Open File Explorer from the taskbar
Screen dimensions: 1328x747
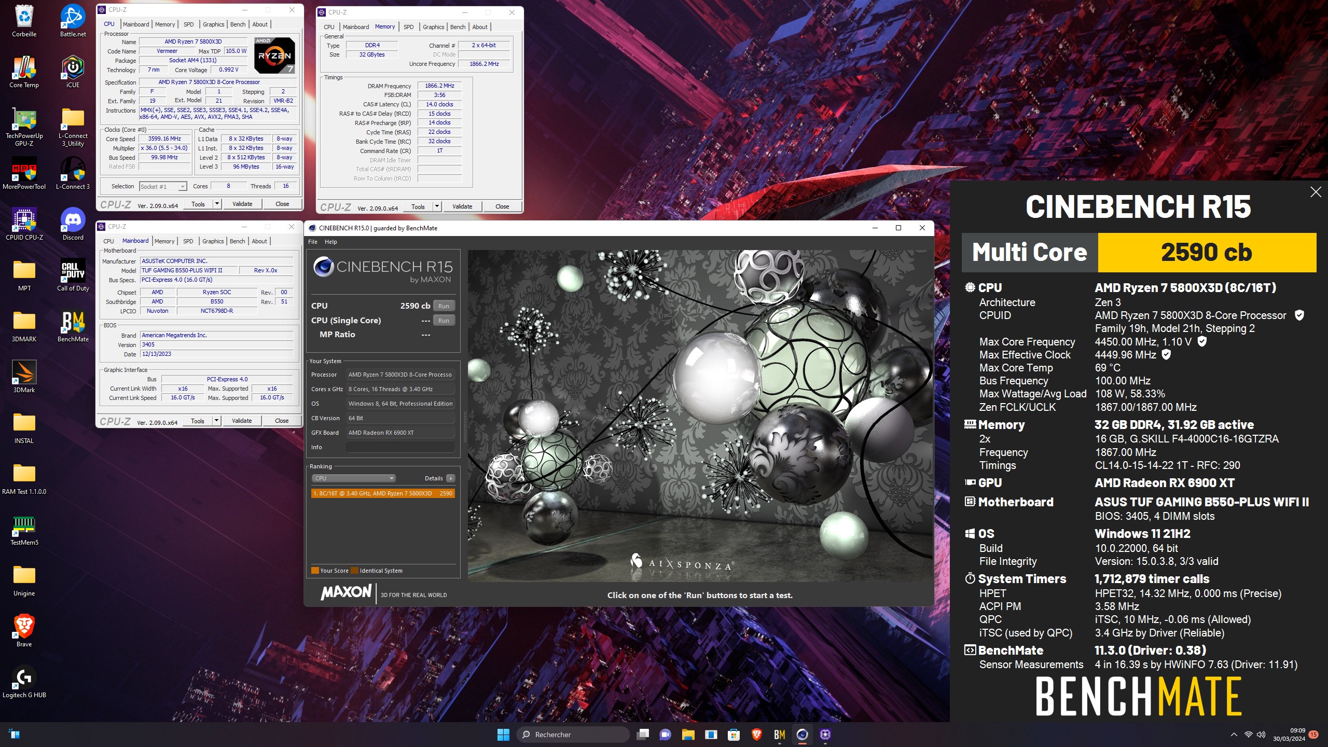688,735
